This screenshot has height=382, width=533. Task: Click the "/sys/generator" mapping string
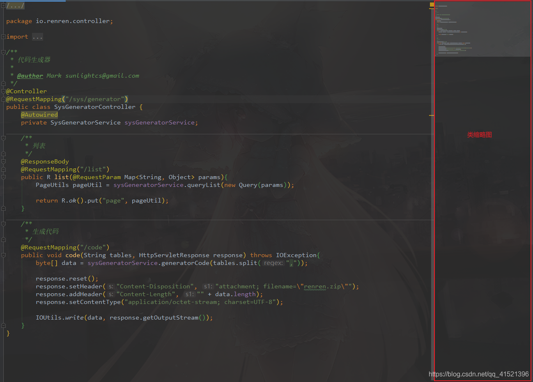point(95,99)
